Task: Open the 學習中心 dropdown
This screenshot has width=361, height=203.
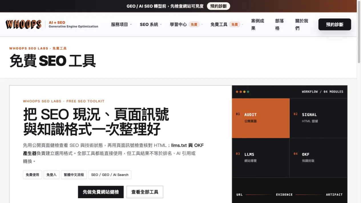Action: click(186, 25)
